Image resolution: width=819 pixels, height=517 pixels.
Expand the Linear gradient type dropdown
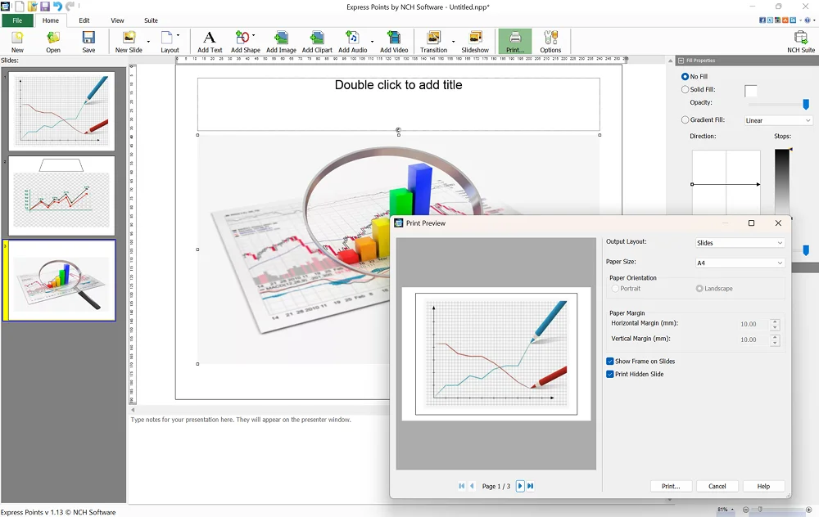coord(777,120)
